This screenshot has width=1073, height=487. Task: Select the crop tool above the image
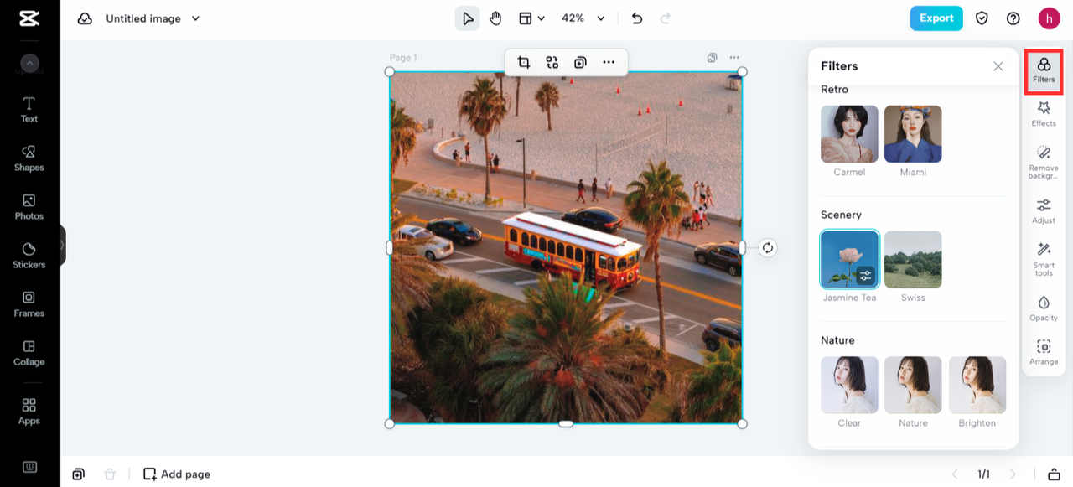point(524,62)
